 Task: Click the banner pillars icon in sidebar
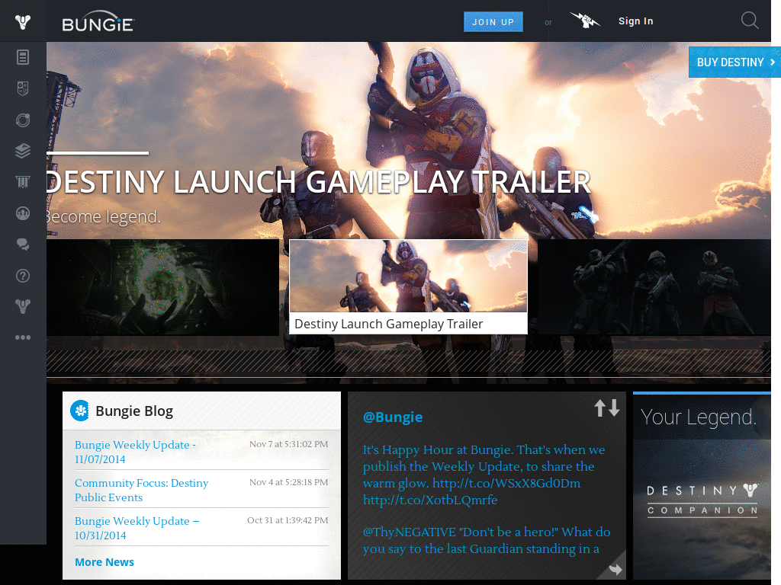[x=23, y=182]
